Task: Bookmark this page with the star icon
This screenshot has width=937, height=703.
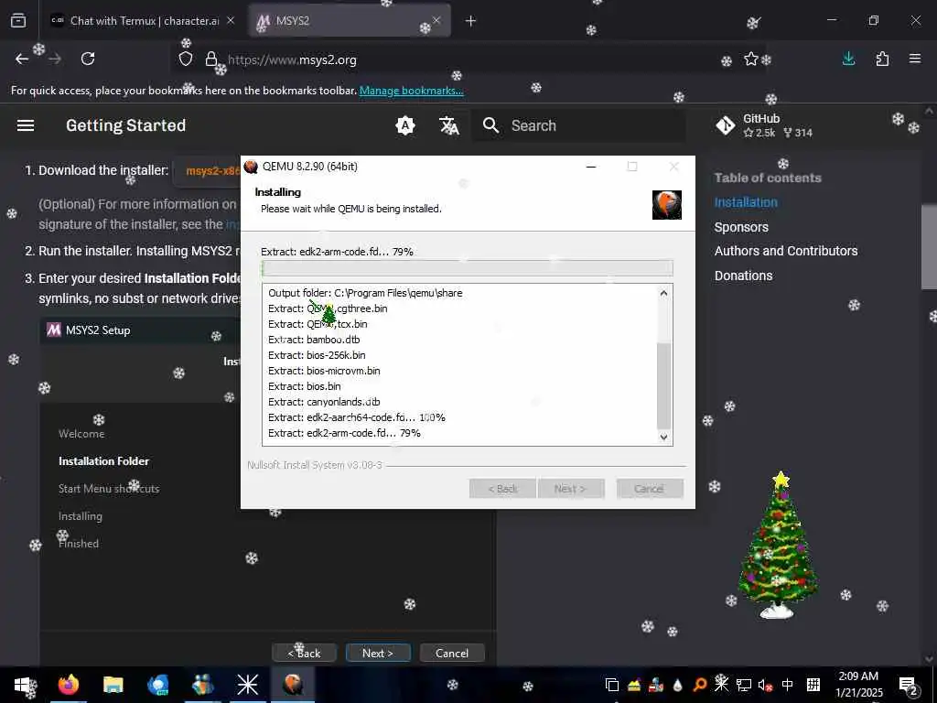Action: pyautogui.click(x=751, y=59)
